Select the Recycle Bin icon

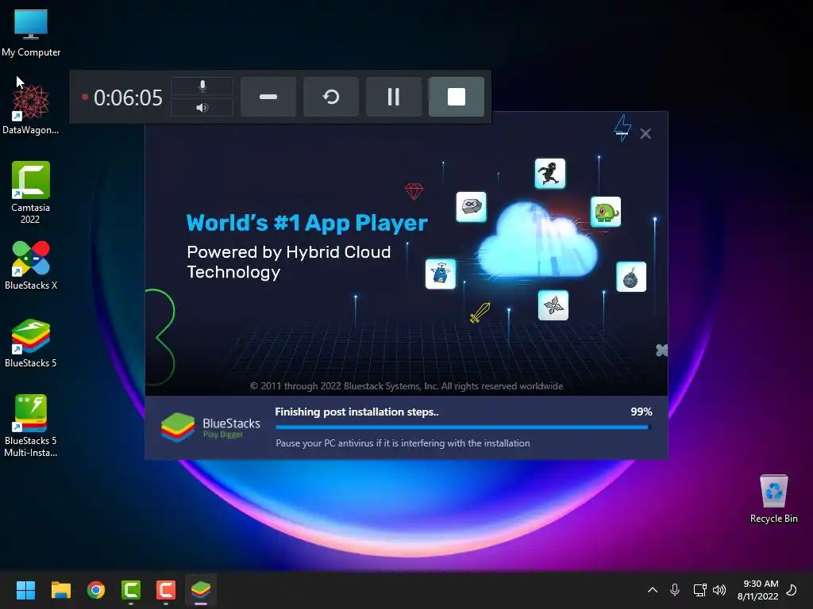(x=773, y=498)
